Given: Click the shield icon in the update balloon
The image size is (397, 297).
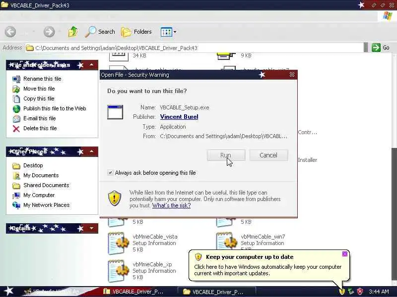Looking at the screenshot, I should tap(198, 257).
